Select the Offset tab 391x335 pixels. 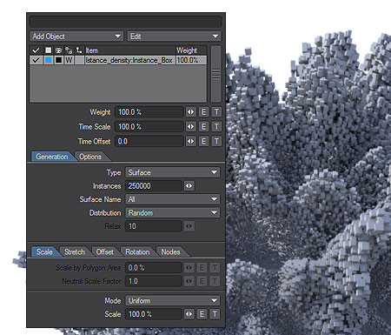point(105,251)
